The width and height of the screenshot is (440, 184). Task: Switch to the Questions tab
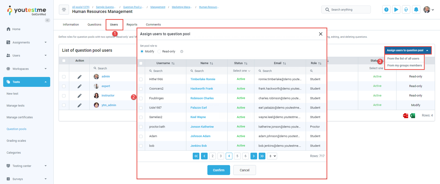tap(94, 25)
